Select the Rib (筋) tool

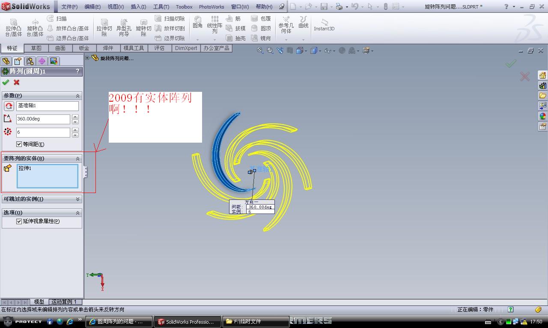[233, 19]
